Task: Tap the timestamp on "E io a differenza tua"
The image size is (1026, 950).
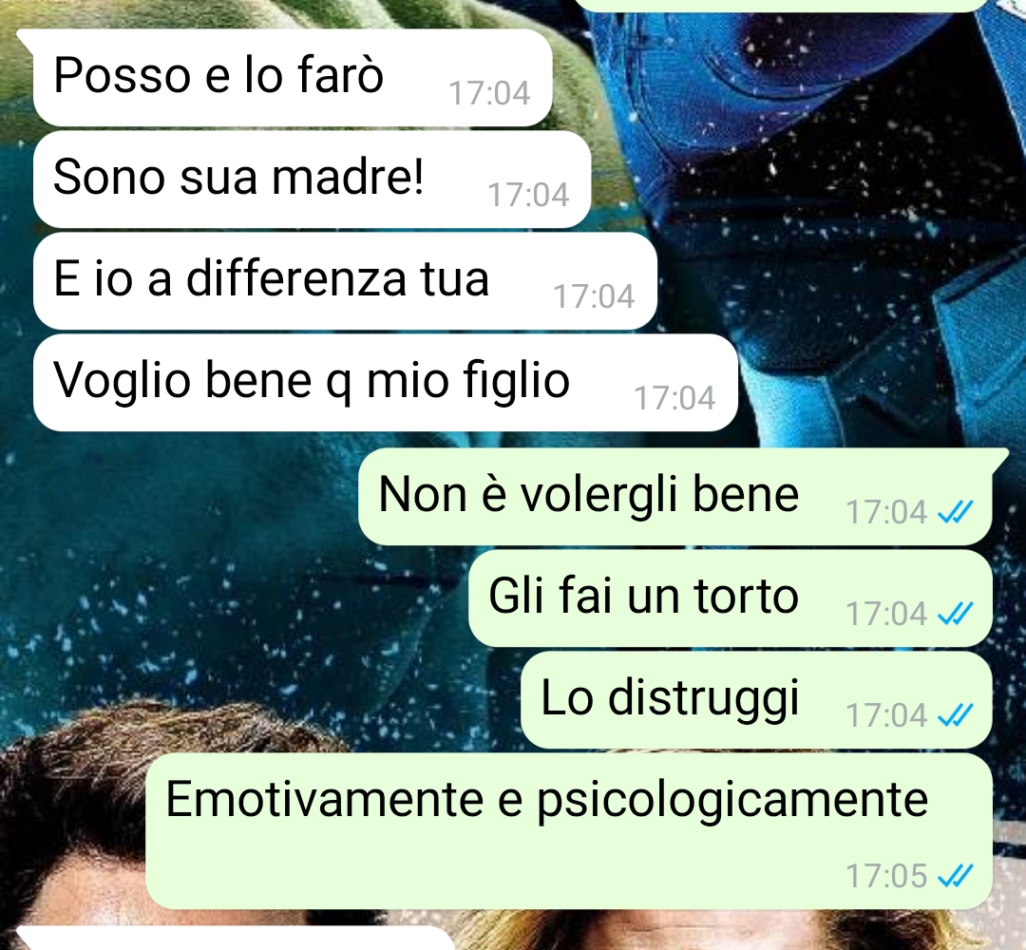Action: coord(594,296)
